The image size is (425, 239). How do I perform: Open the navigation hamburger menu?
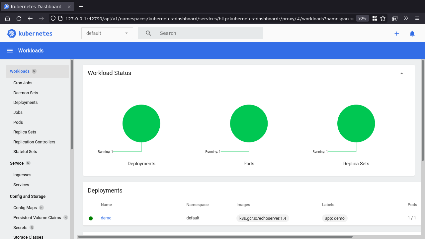tap(10, 50)
